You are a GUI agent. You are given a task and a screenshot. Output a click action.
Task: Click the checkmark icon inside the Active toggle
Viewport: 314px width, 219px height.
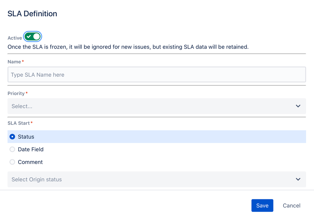pos(29,37)
